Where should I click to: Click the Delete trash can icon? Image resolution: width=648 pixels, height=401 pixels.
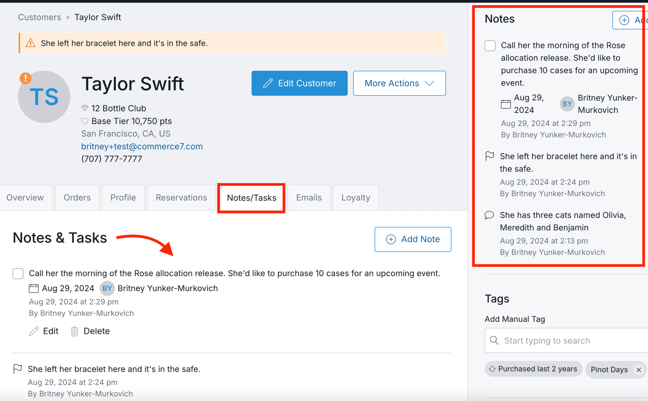(74, 331)
